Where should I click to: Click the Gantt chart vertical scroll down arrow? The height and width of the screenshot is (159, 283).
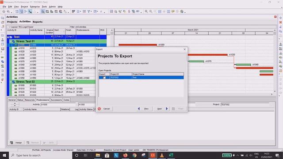tap(275, 91)
